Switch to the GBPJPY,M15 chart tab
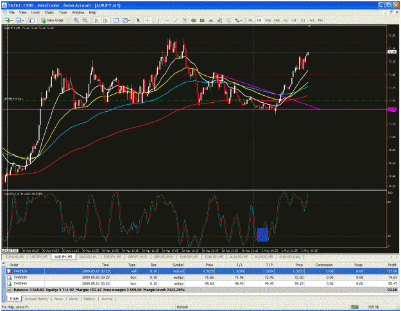401x311 pixels. click(137, 256)
